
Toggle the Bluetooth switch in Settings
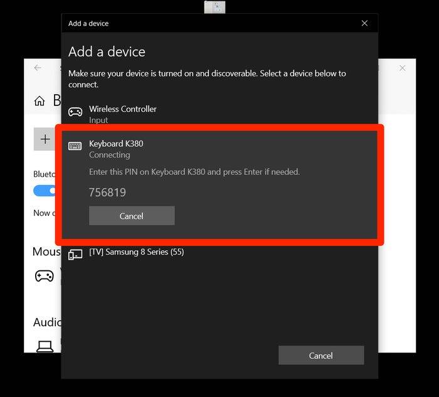[x=45, y=191]
